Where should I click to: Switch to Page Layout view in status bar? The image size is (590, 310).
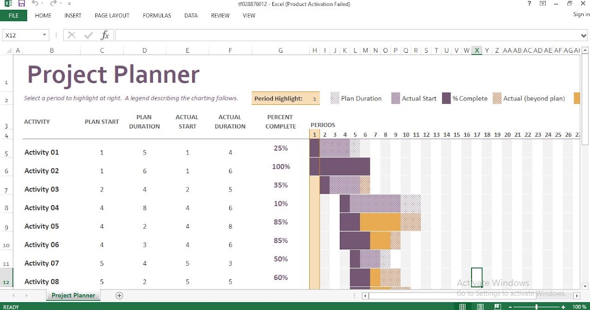tap(480, 306)
